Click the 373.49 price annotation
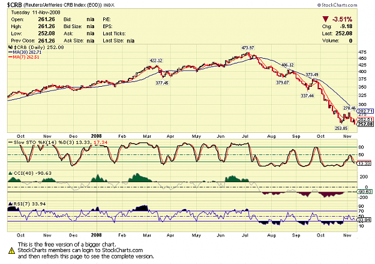 (312, 74)
